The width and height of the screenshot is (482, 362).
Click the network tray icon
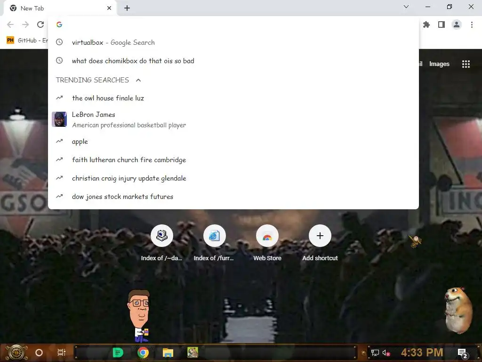tap(375, 353)
